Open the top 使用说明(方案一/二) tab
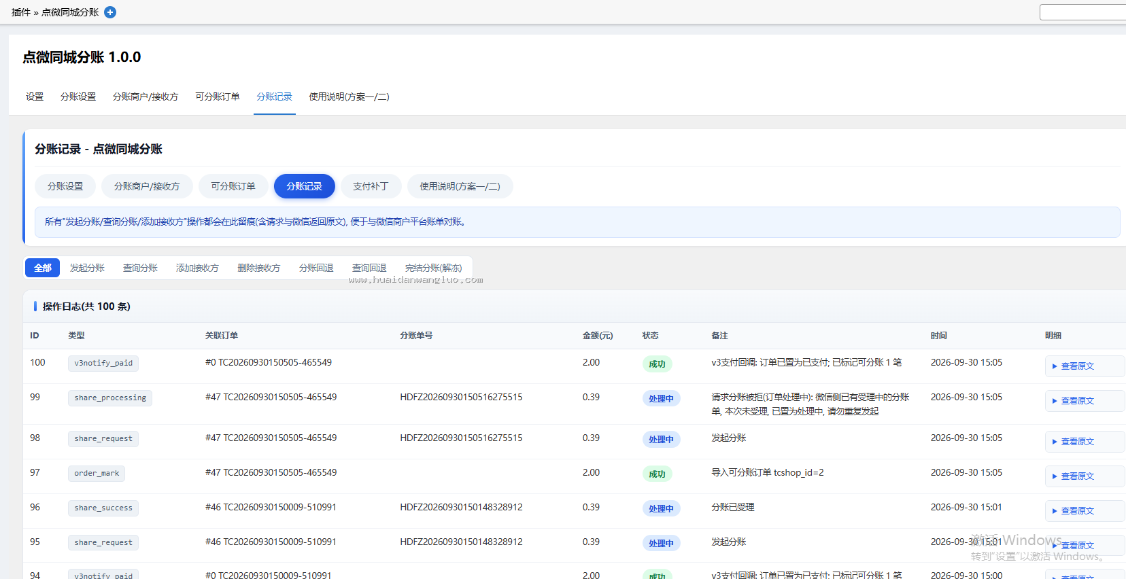 click(x=349, y=96)
